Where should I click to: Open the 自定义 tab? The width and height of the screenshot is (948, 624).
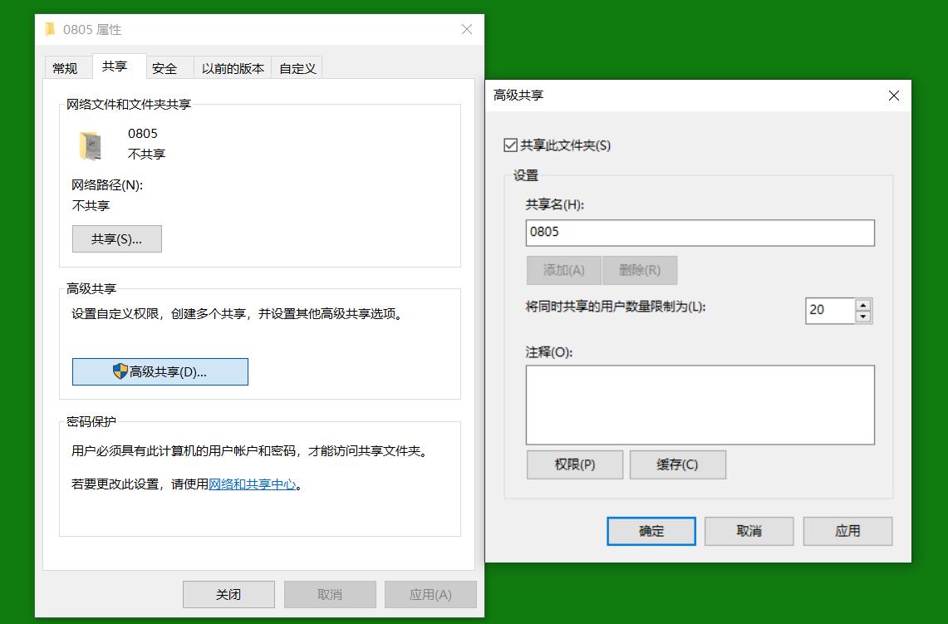[297, 67]
